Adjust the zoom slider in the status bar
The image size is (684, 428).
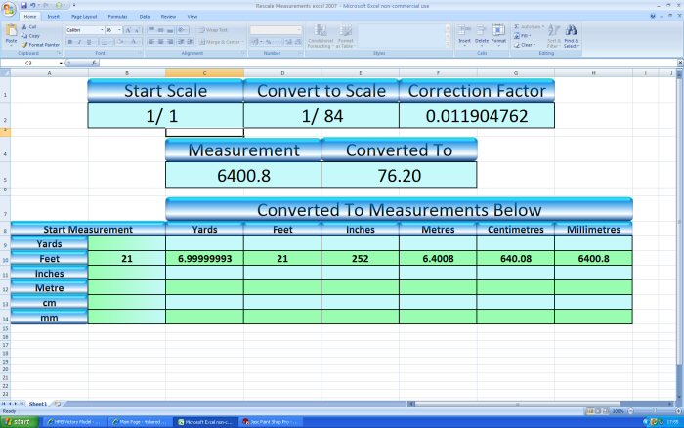click(x=655, y=411)
